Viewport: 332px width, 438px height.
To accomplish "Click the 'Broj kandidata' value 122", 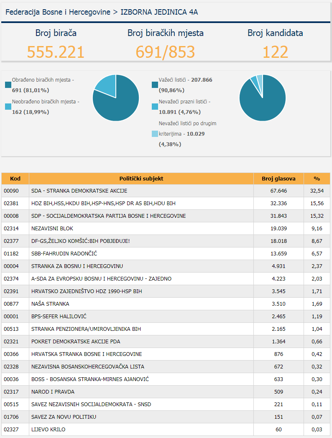I will click(275, 52).
